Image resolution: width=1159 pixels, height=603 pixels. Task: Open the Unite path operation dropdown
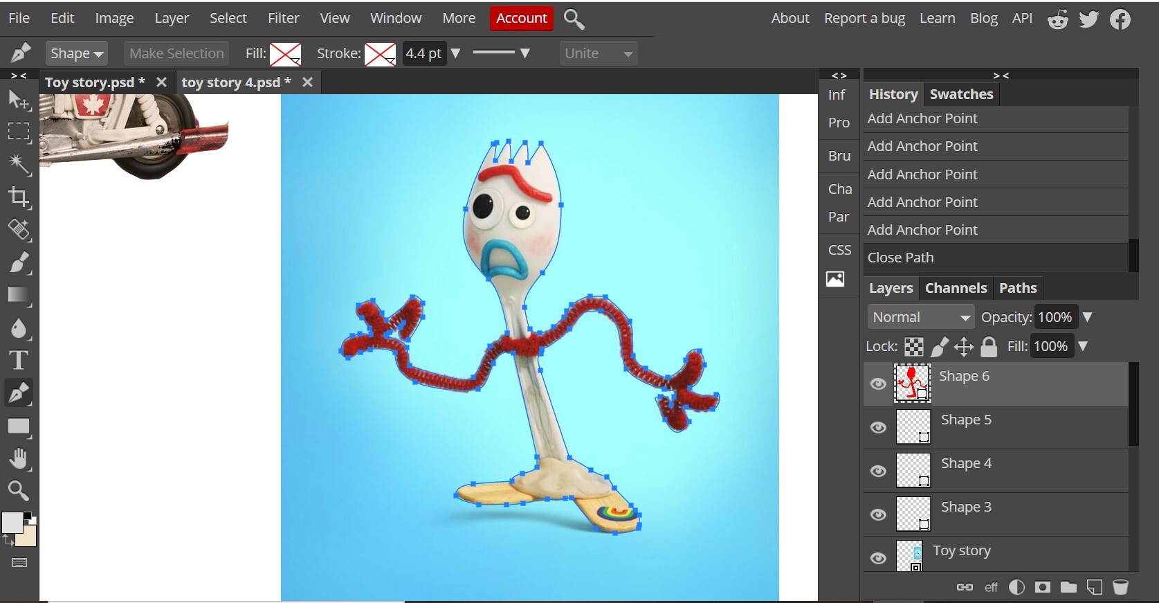coord(598,53)
